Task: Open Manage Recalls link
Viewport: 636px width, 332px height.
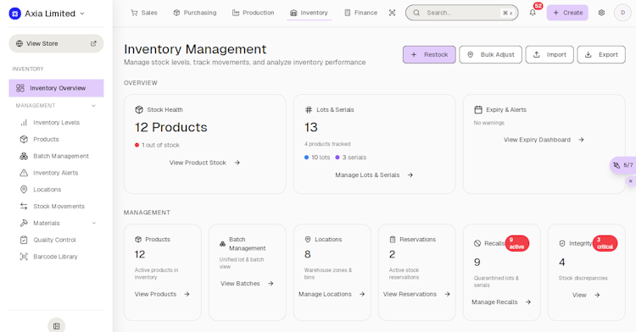Action: click(x=501, y=302)
